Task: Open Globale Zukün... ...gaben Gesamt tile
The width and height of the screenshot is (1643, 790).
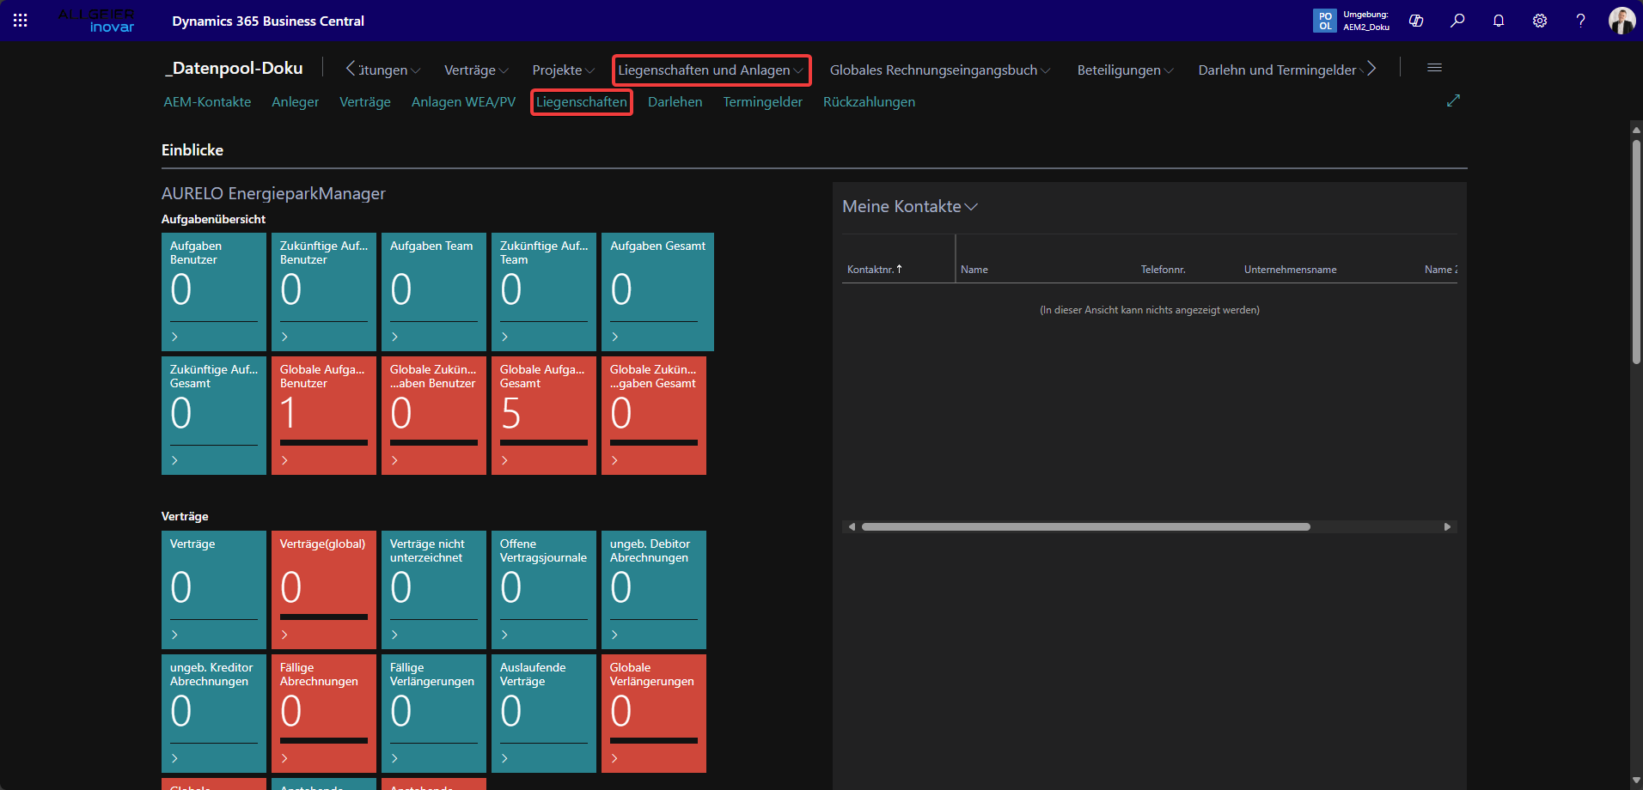Action: [x=654, y=416]
